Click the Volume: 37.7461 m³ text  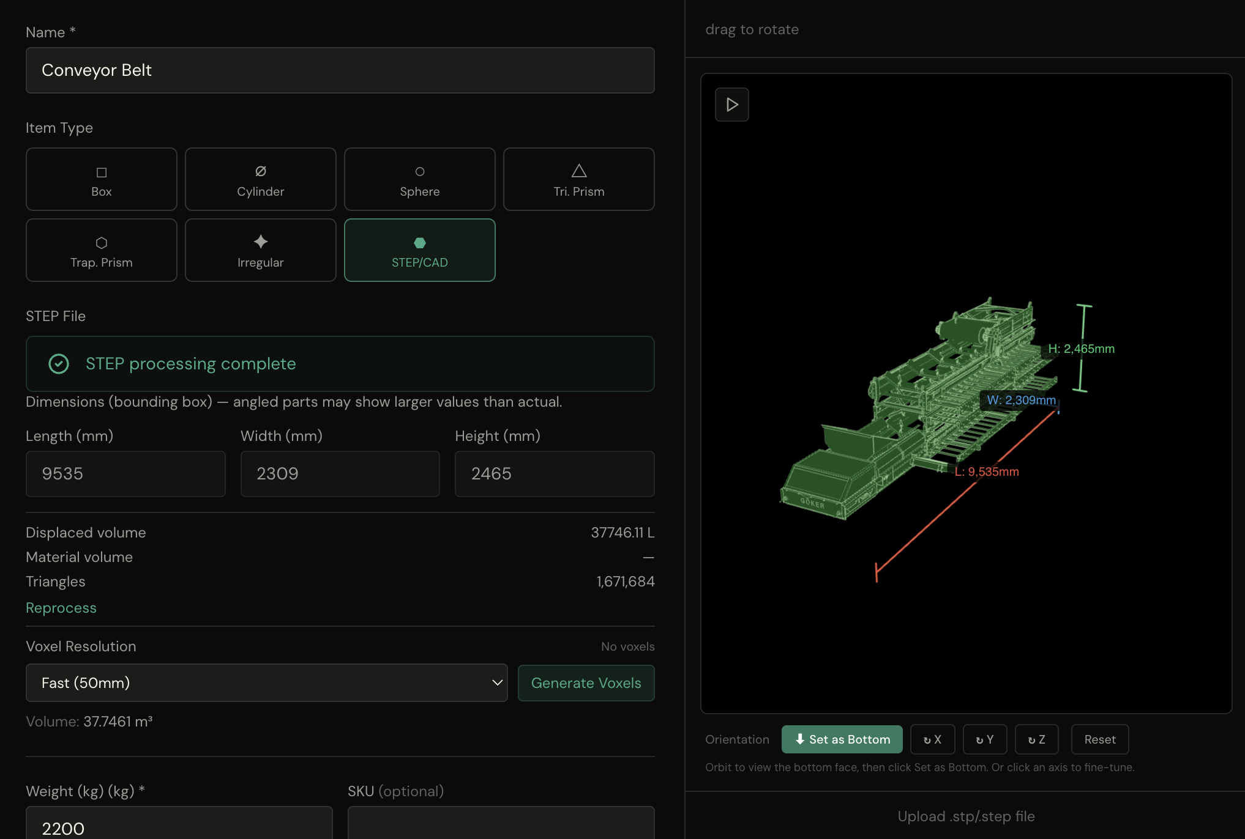pos(89,722)
